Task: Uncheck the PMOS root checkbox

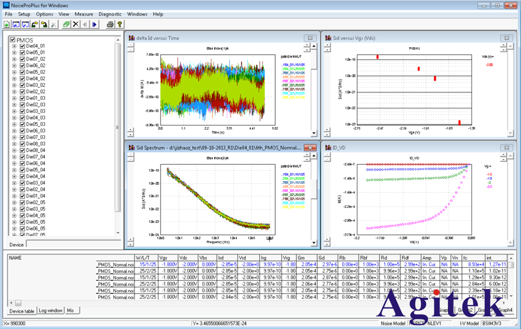Action: pos(13,40)
